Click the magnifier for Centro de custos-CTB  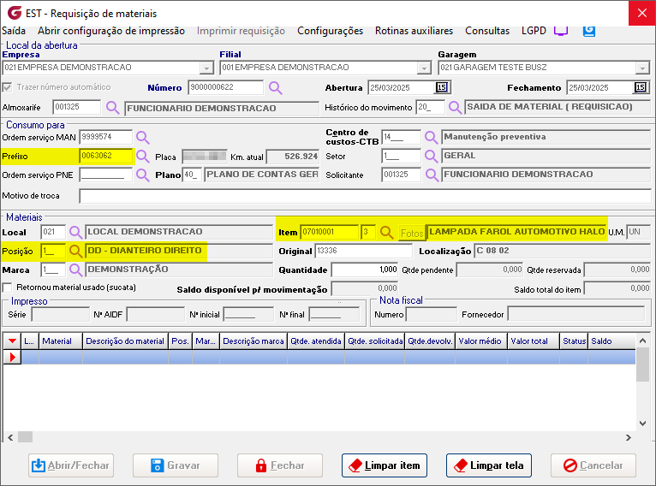[431, 137]
